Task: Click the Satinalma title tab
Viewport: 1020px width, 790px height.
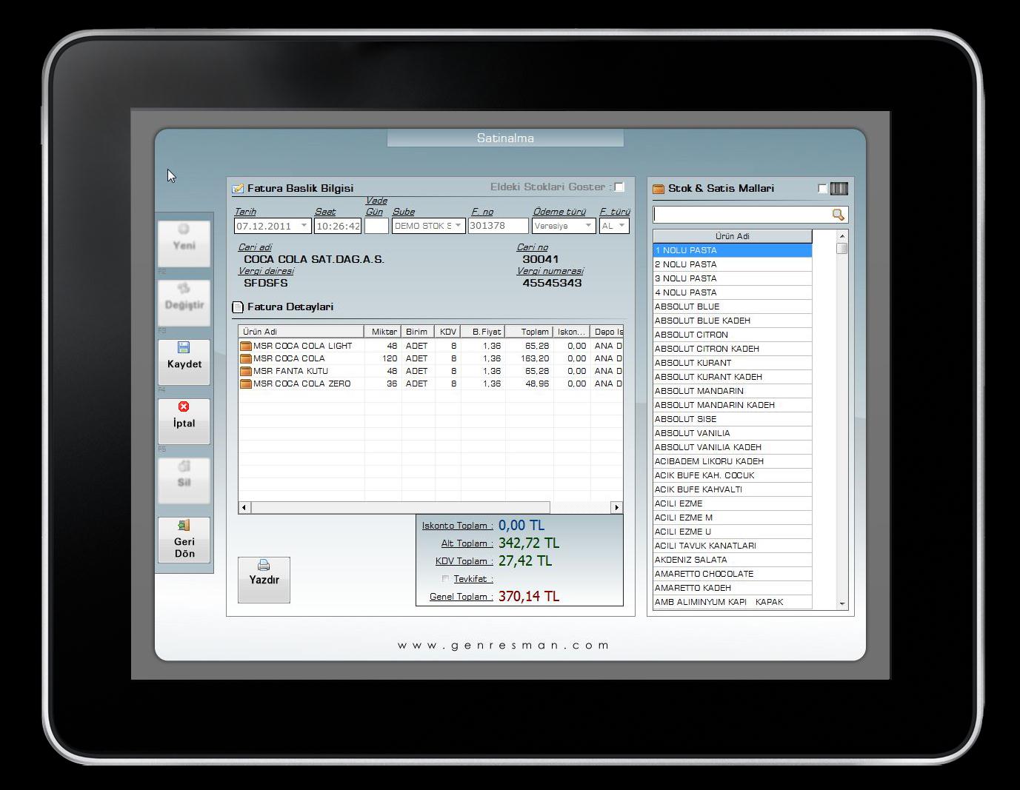Action: click(505, 138)
